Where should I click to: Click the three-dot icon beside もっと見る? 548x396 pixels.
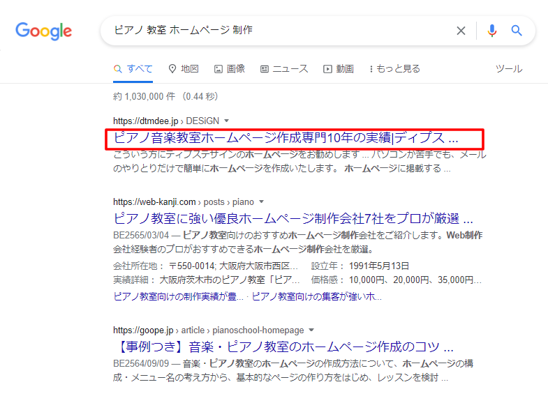pos(371,69)
